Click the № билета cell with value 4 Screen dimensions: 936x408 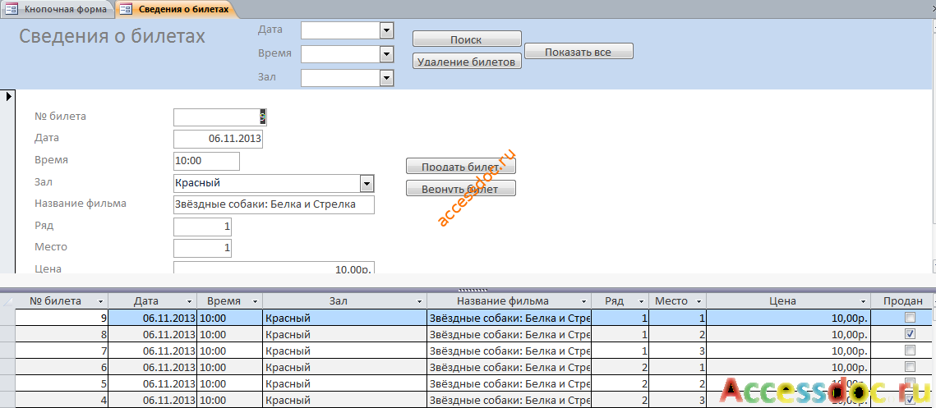(62, 400)
